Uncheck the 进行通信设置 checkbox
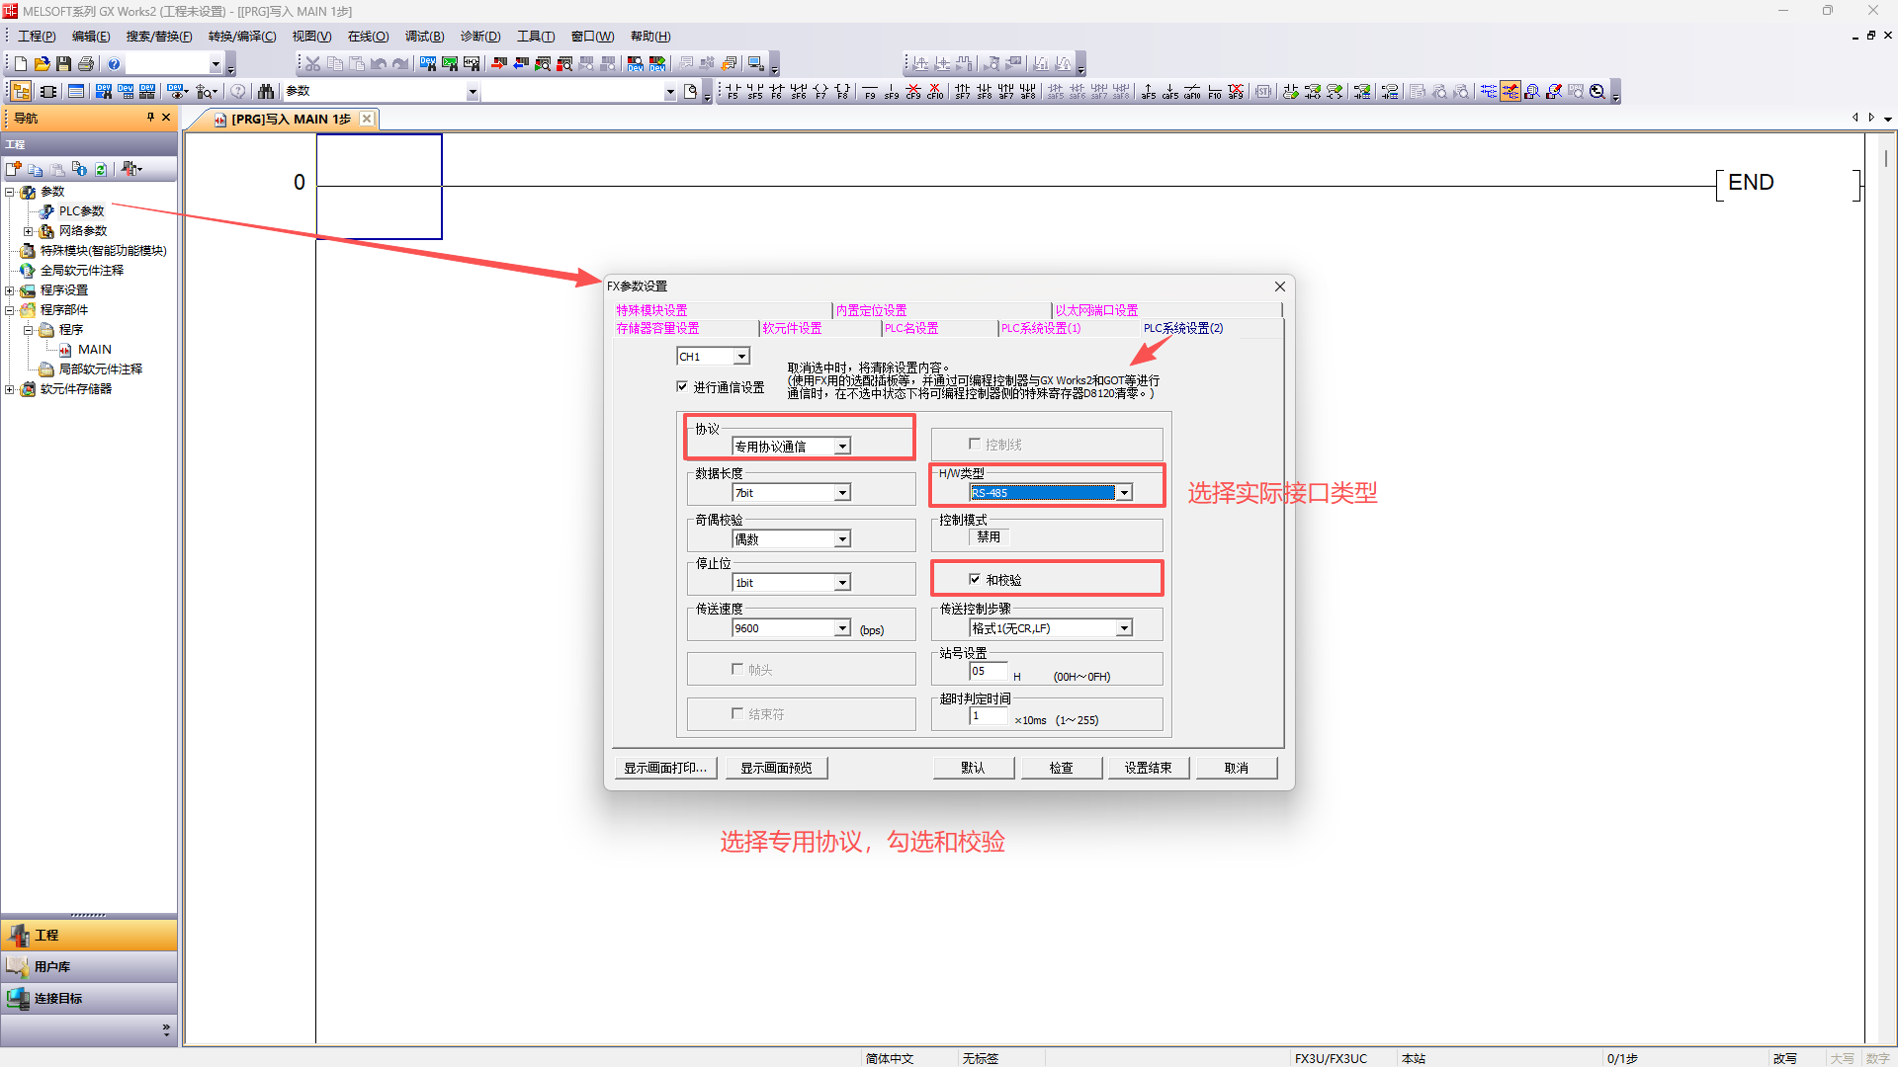Image resolution: width=1898 pixels, height=1067 pixels. click(682, 386)
